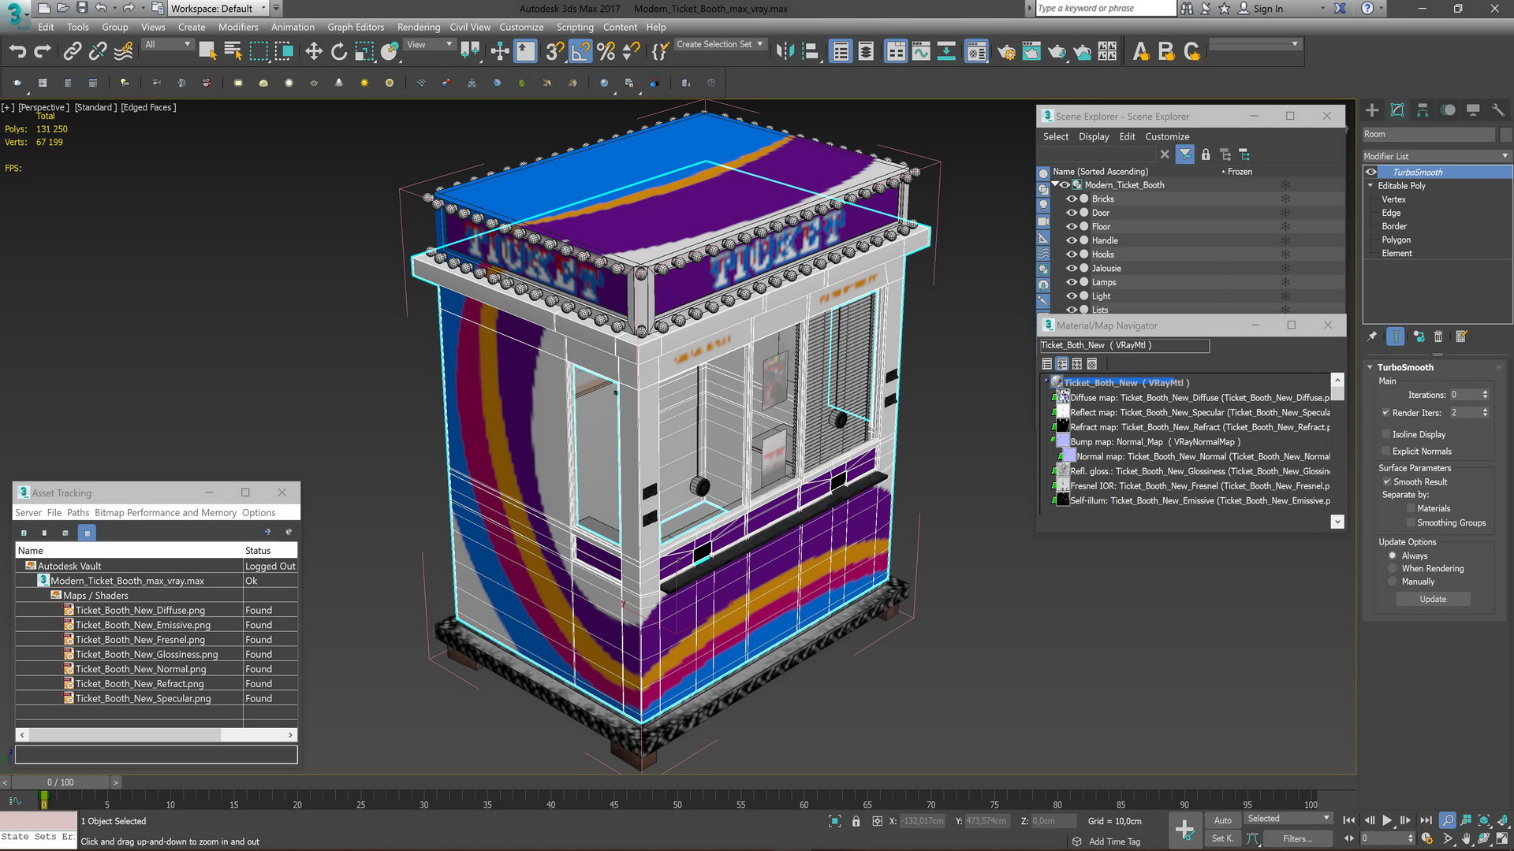The height and width of the screenshot is (851, 1514).
Task: Select the Select and Move tool
Action: [x=314, y=52]
